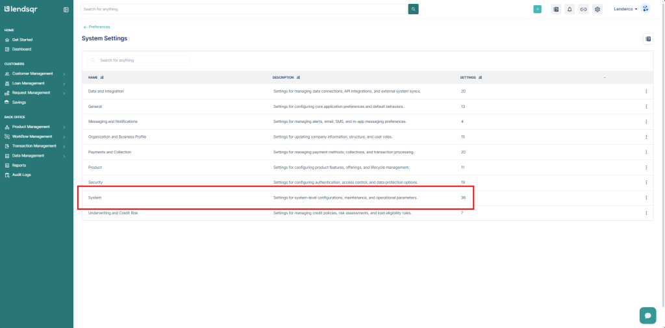The width and height of the screenshot is (665, 328).
Task: Click the link chain icon in header
Action: [583, 9]
